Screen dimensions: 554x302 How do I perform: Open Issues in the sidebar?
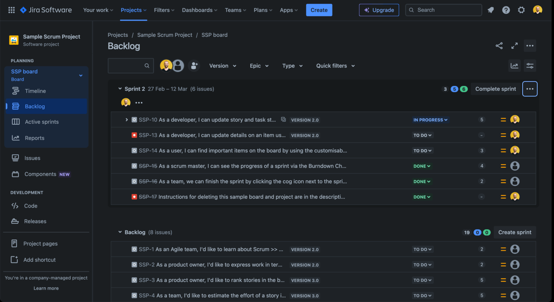pyautogui.click(x=46, y=158)
